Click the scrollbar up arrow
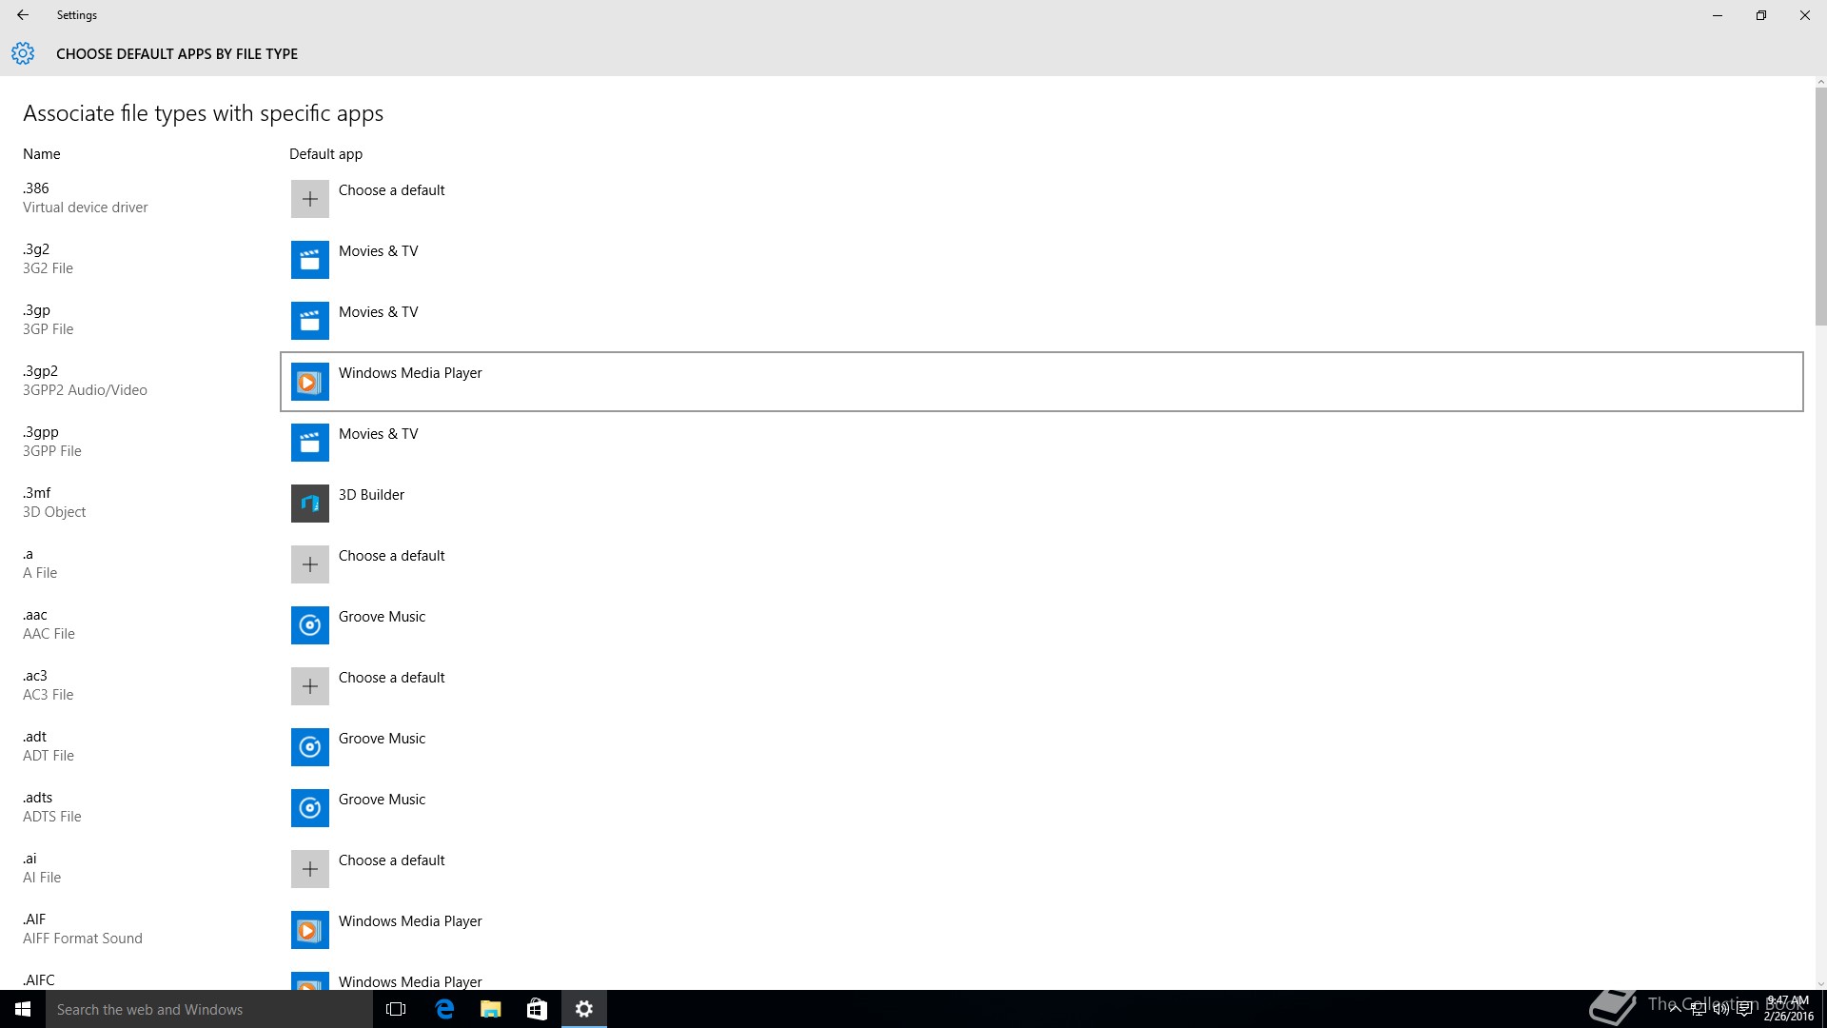Screen dimensions: 1827x1028 (x=1820, y=83)
